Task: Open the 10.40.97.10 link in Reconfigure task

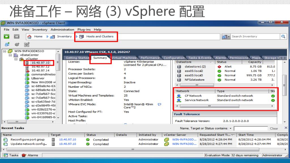Action: point(67,140)
